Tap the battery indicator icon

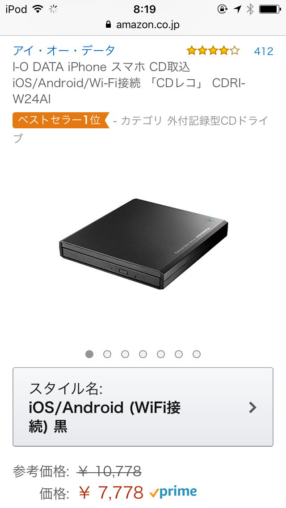click(x=270, y=9)
